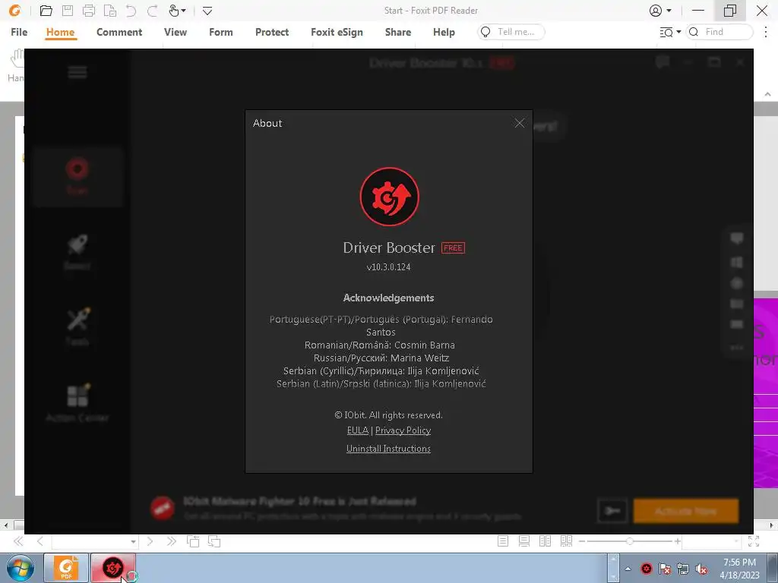
Task: Click the Redo arrow in Foxit toolbar
Action: [x=152, y=11]
